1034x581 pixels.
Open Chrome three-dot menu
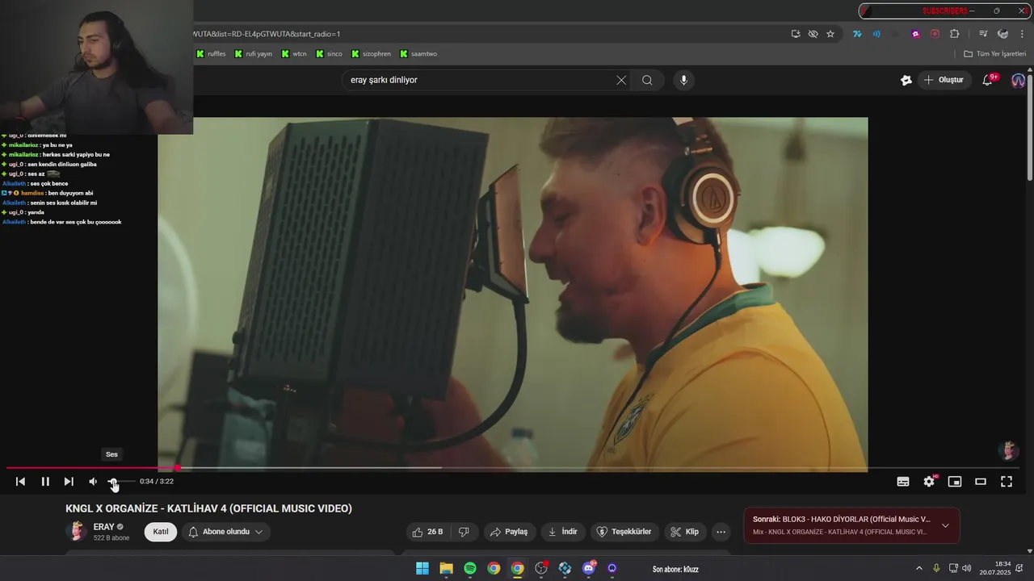pos(1021,34)
